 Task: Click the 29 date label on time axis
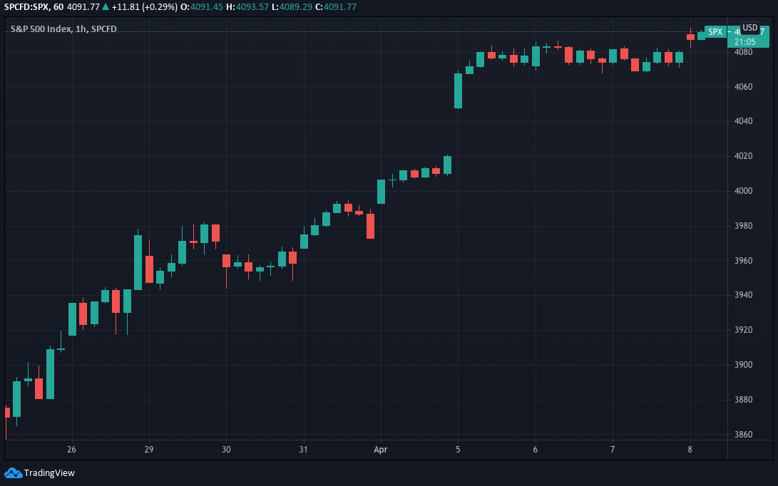point(149,450)
